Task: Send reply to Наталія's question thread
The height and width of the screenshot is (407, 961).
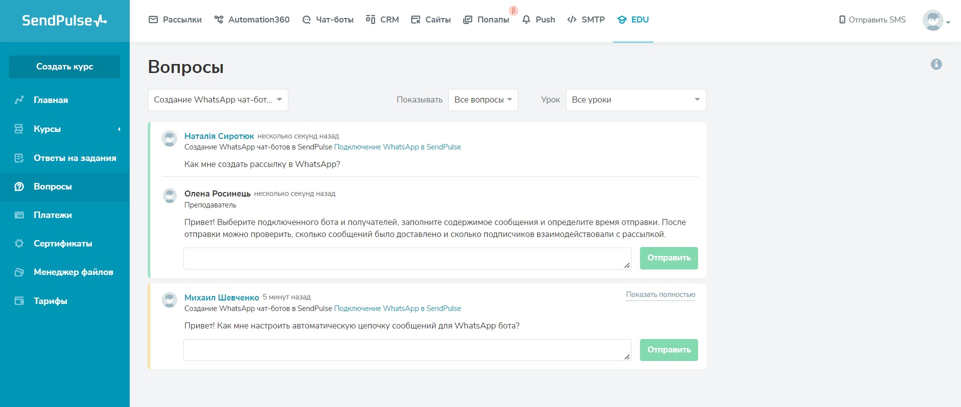Action: coord(669,258)
